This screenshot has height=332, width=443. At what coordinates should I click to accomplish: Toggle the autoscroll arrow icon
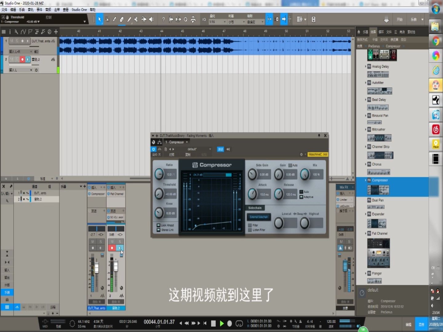pos(284,19)
